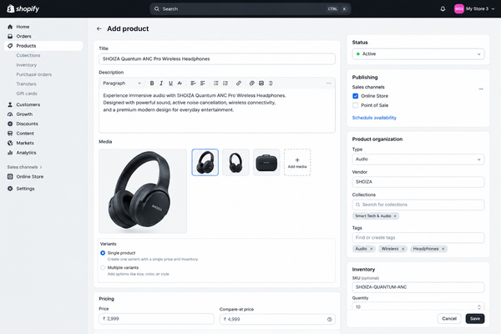Remove the Audio tag
This screenshot has height=334, width=501.
(x=372, y=249)
